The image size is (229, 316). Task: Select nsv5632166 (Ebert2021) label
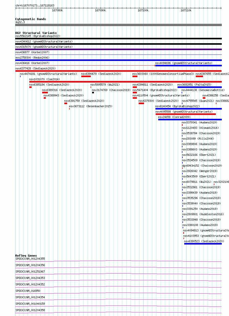tap(199, 155)
